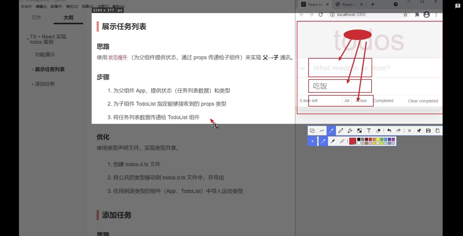Viewport: 463px width, 236px height.
Task: Pick the yellow color swatch
Action: pos(378,140)
